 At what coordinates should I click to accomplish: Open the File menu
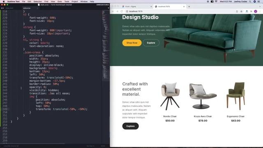pos(23,2)
